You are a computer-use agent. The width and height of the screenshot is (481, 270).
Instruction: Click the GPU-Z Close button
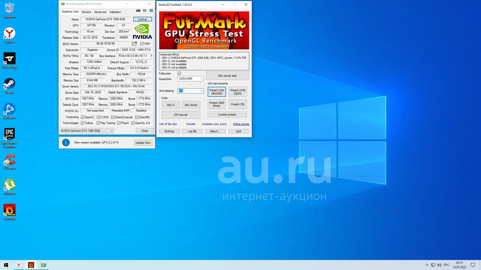point(145,131)
